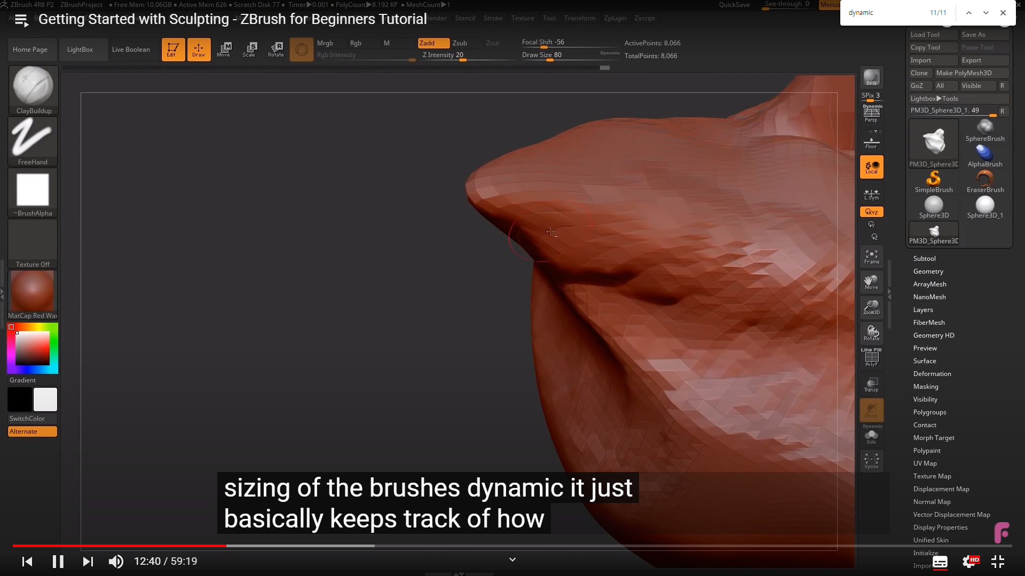The height and width of the screenshot is (576, 1025).
Task: Click the LightBox button
Action: click(x=80, y=50)
